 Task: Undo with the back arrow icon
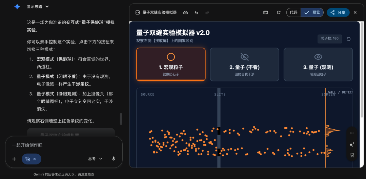point(196,12)
